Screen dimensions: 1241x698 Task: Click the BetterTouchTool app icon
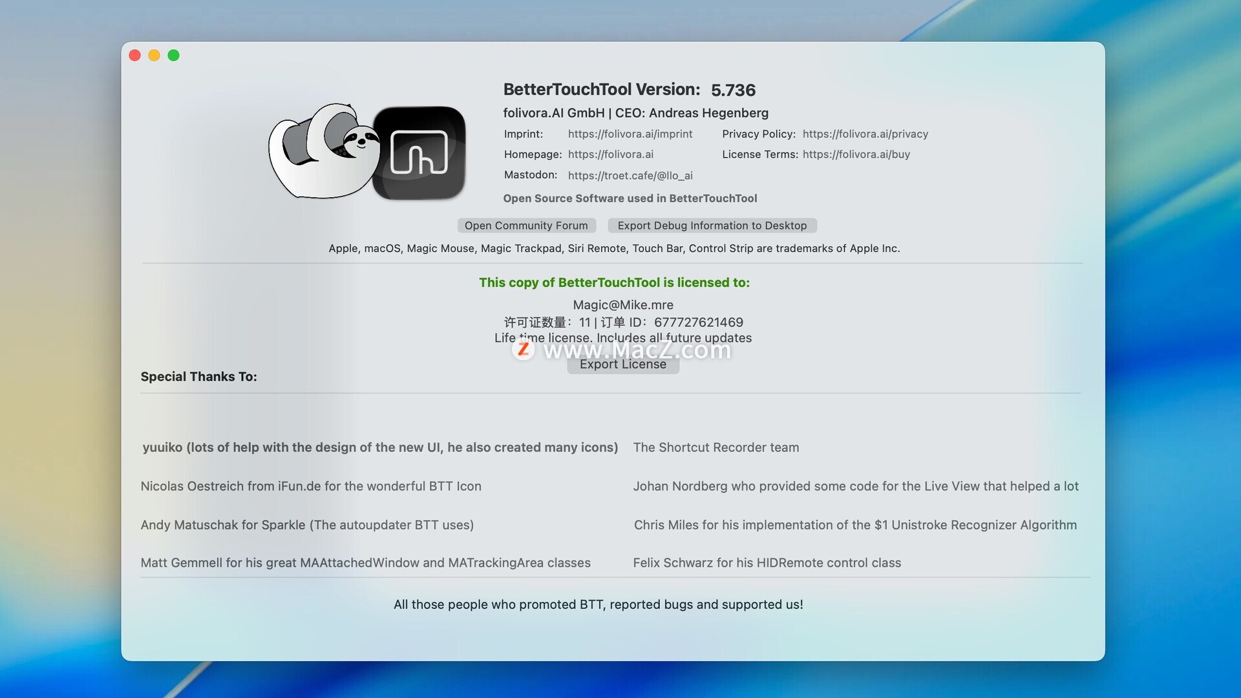tap(419, 153)
